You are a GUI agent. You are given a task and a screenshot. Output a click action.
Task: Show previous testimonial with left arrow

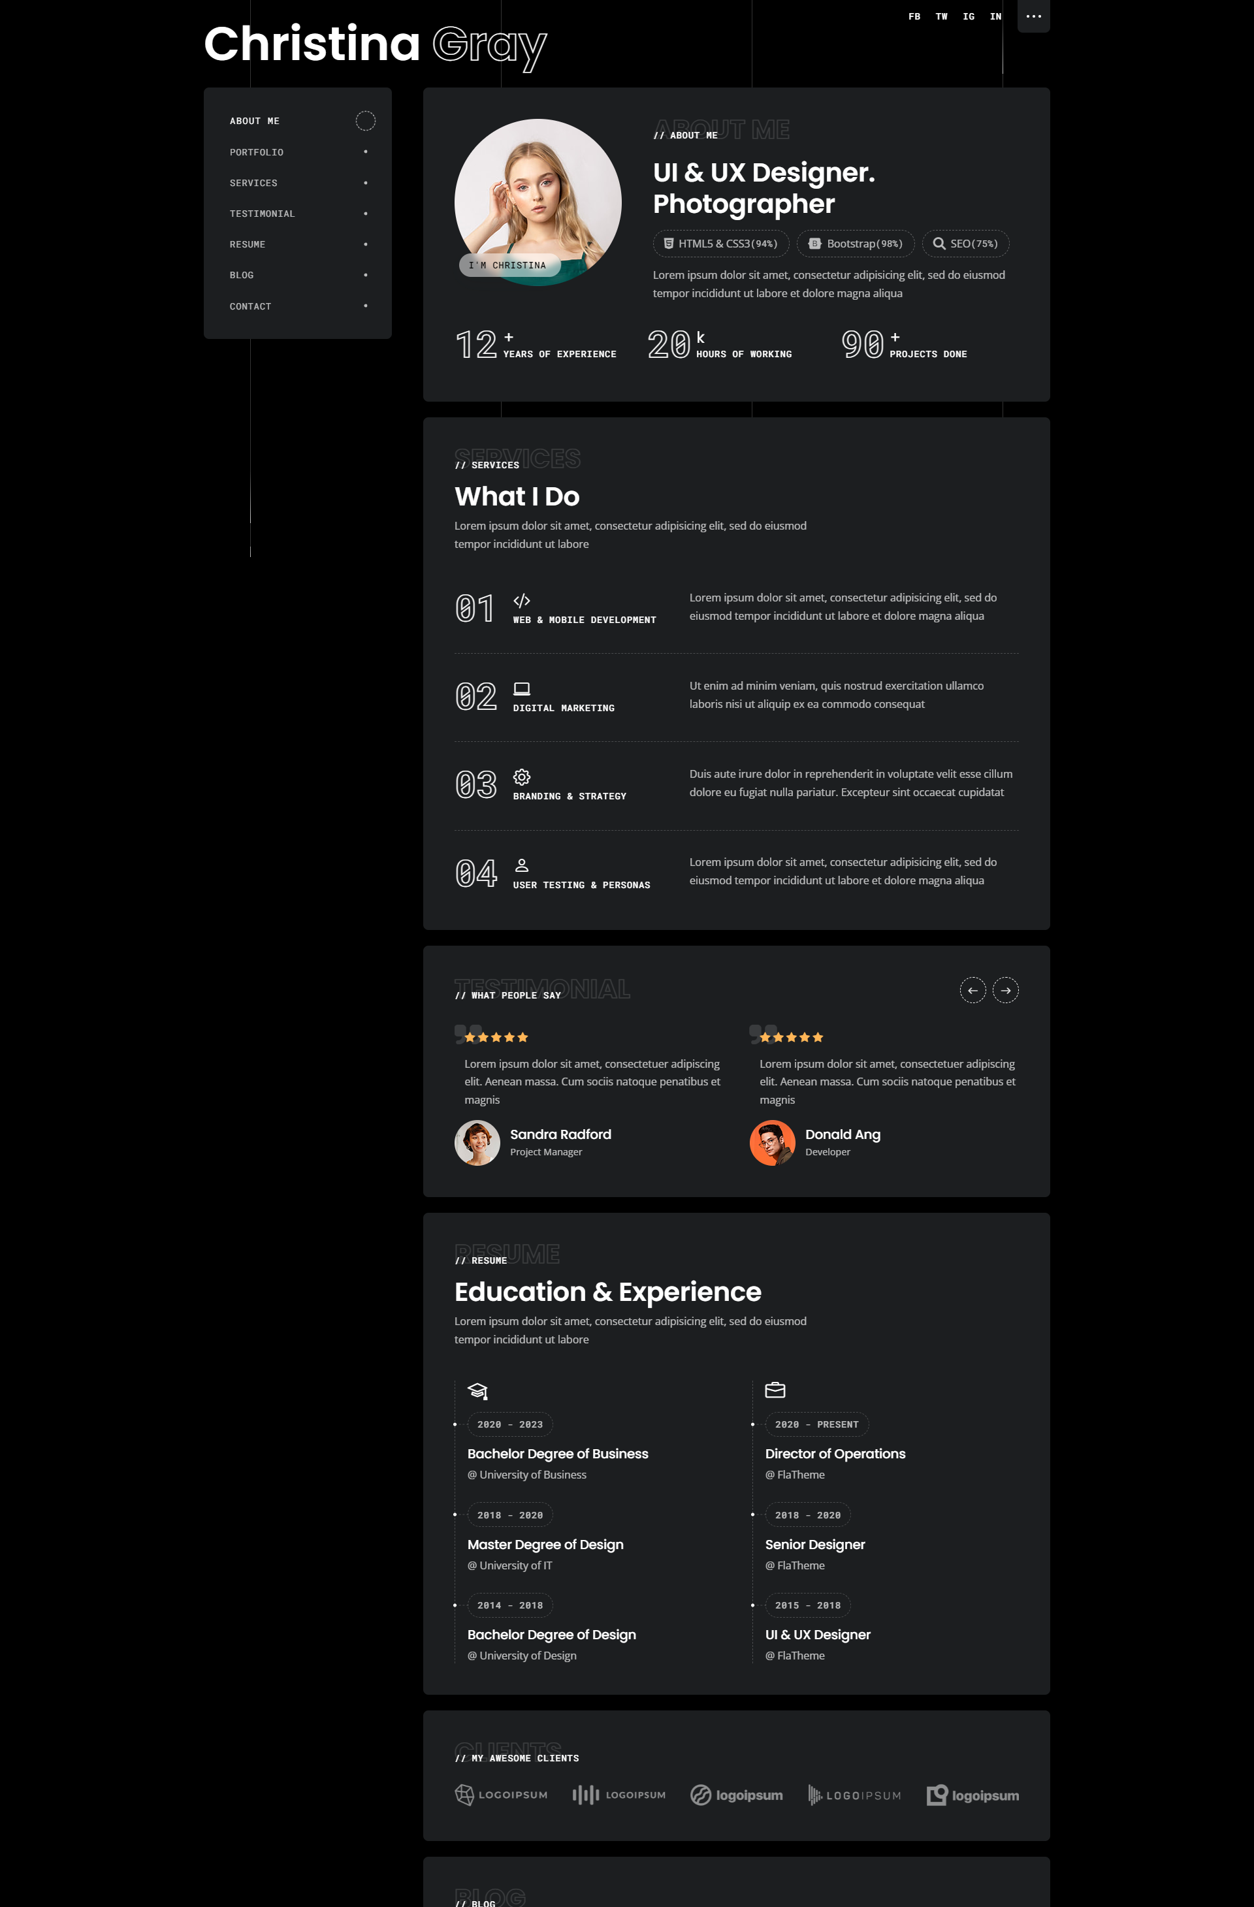(972, 990)
